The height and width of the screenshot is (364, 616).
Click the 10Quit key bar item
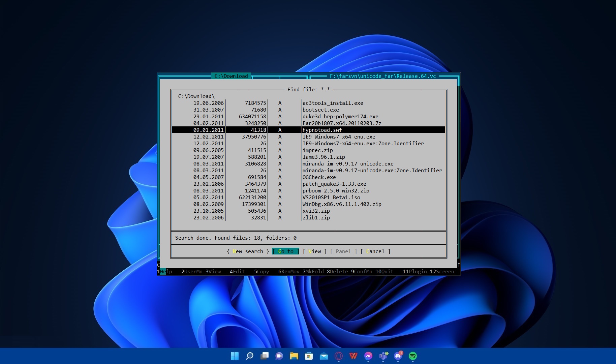(x=384, y=272)
